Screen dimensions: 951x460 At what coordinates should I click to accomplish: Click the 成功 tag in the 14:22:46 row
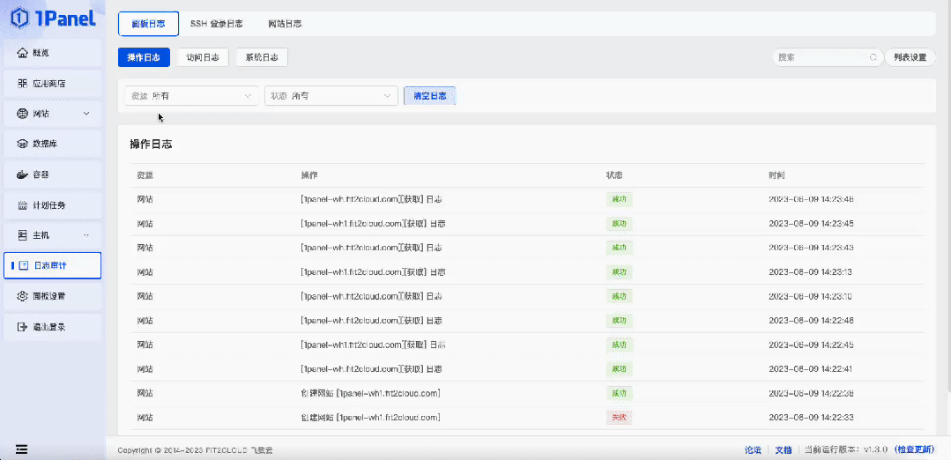point(619,321)
